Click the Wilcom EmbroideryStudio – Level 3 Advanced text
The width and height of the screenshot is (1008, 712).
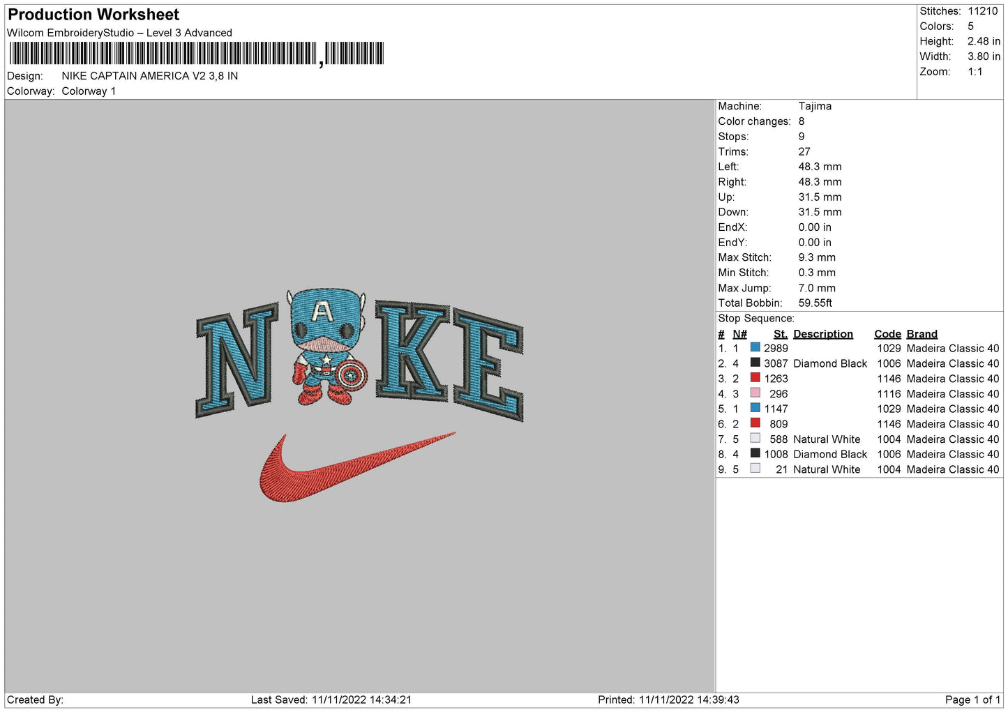click(x=119, y=33)
